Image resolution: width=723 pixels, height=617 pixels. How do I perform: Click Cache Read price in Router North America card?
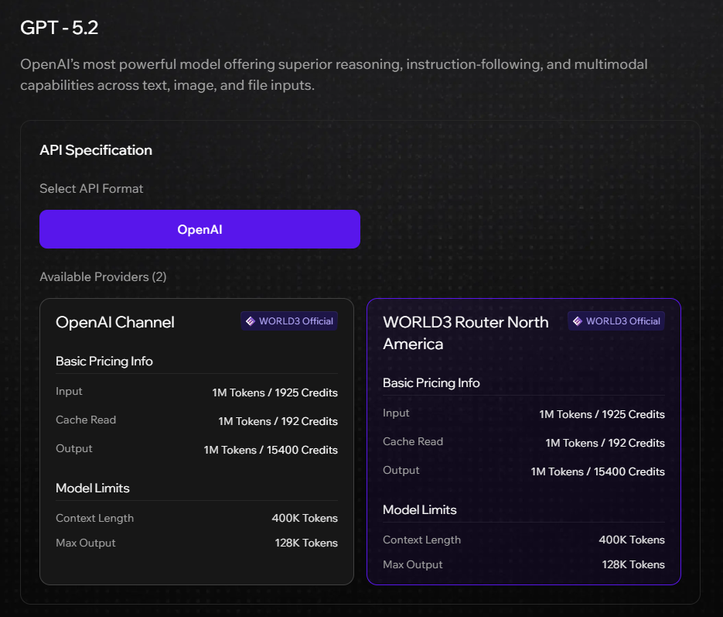[x=605, y=443]
